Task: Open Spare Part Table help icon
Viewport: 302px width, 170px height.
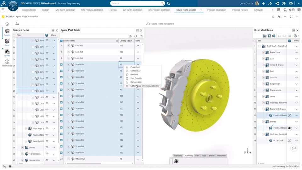Action: [141, 36]
